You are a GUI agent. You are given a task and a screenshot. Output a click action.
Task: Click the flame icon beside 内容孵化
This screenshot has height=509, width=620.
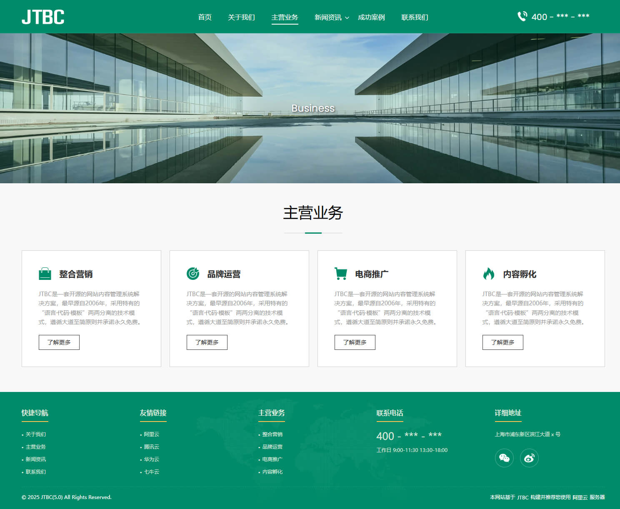(489, 274)
